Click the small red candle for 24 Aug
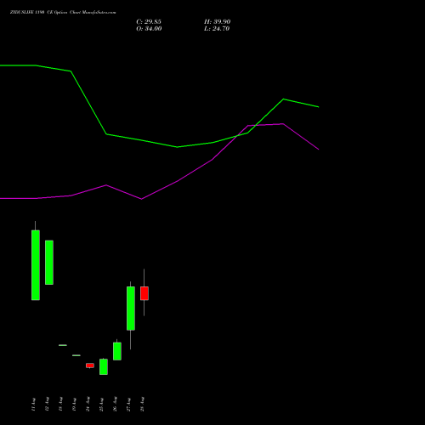The width and height of the screenshot is (425, 425). (90, 365)
